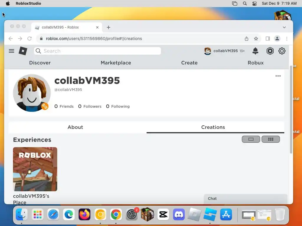View the 0 Following list
302x226 pixels.
118,106
